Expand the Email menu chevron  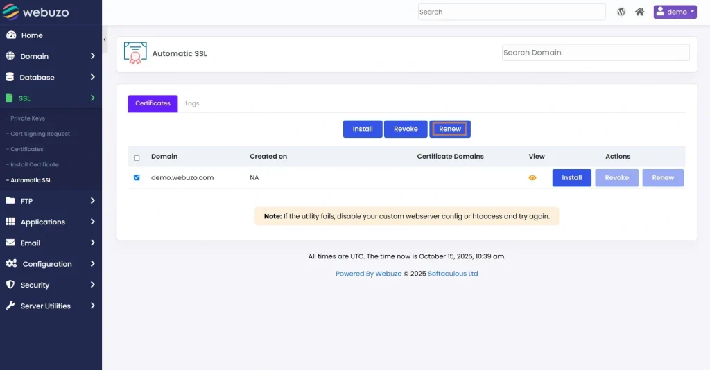pyautogui.click(x=92, y=243)
